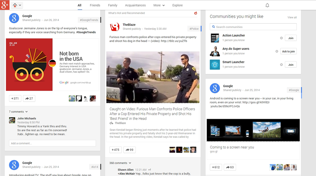Toggle +1 on the TheBlaze post (475)
Screen dimensions: 316x176
[116, 150]
